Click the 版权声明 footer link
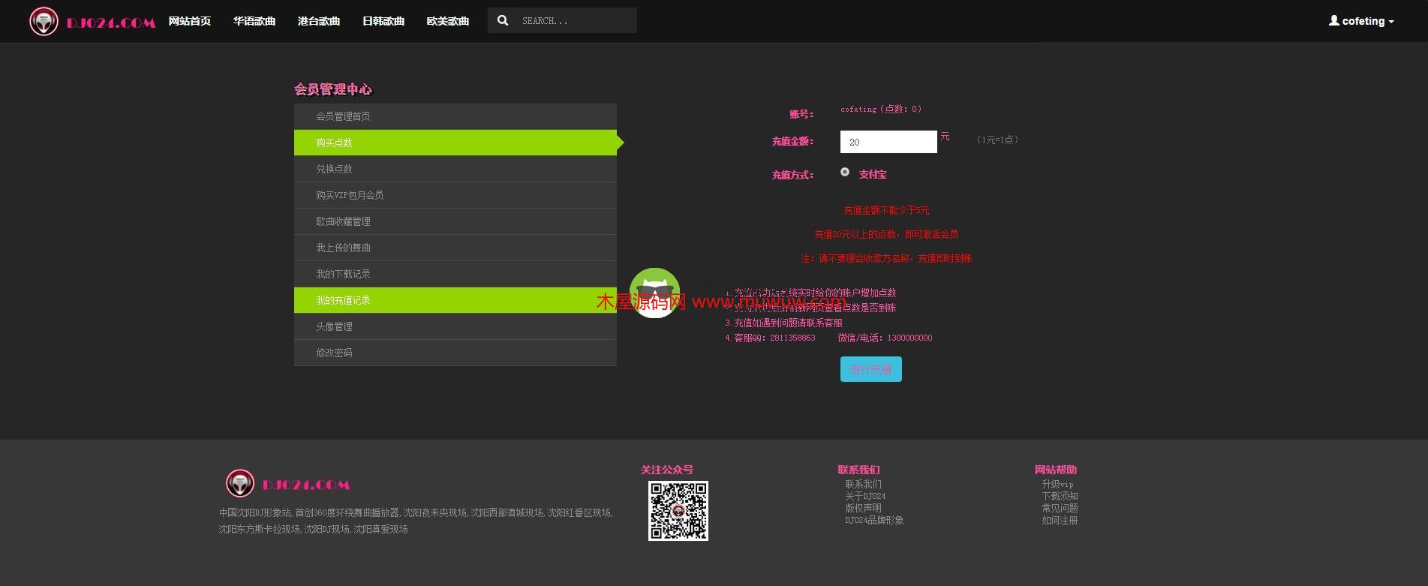This screenshot has height=586, width=1428. coord(863,508)
